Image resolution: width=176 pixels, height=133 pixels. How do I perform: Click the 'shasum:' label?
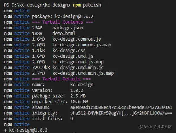click(41, 107)
